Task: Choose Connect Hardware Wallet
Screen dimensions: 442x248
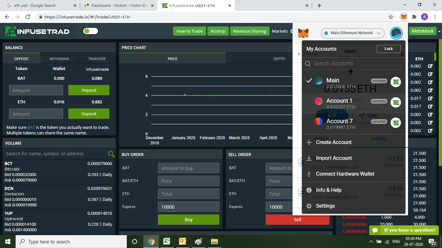Action: 354,174
